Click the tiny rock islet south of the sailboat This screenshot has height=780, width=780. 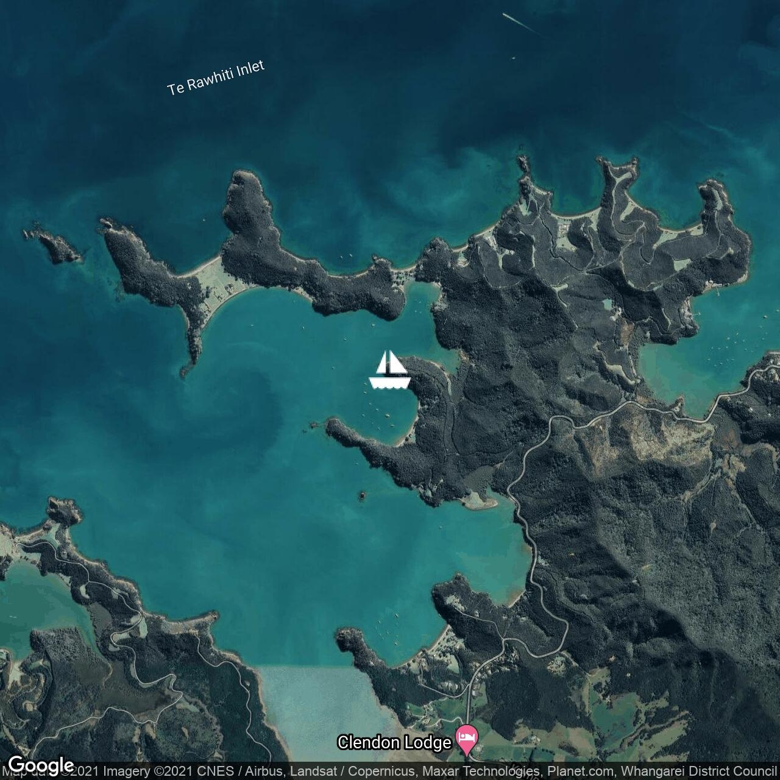[363, 495]
